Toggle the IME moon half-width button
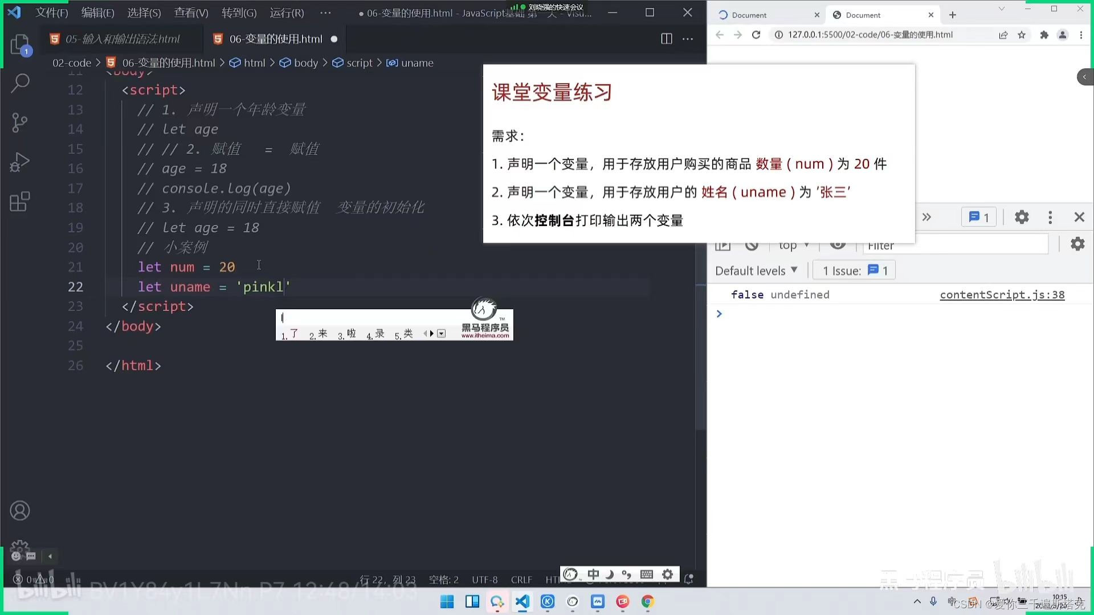1094x615 pixels. click(610, 575)
